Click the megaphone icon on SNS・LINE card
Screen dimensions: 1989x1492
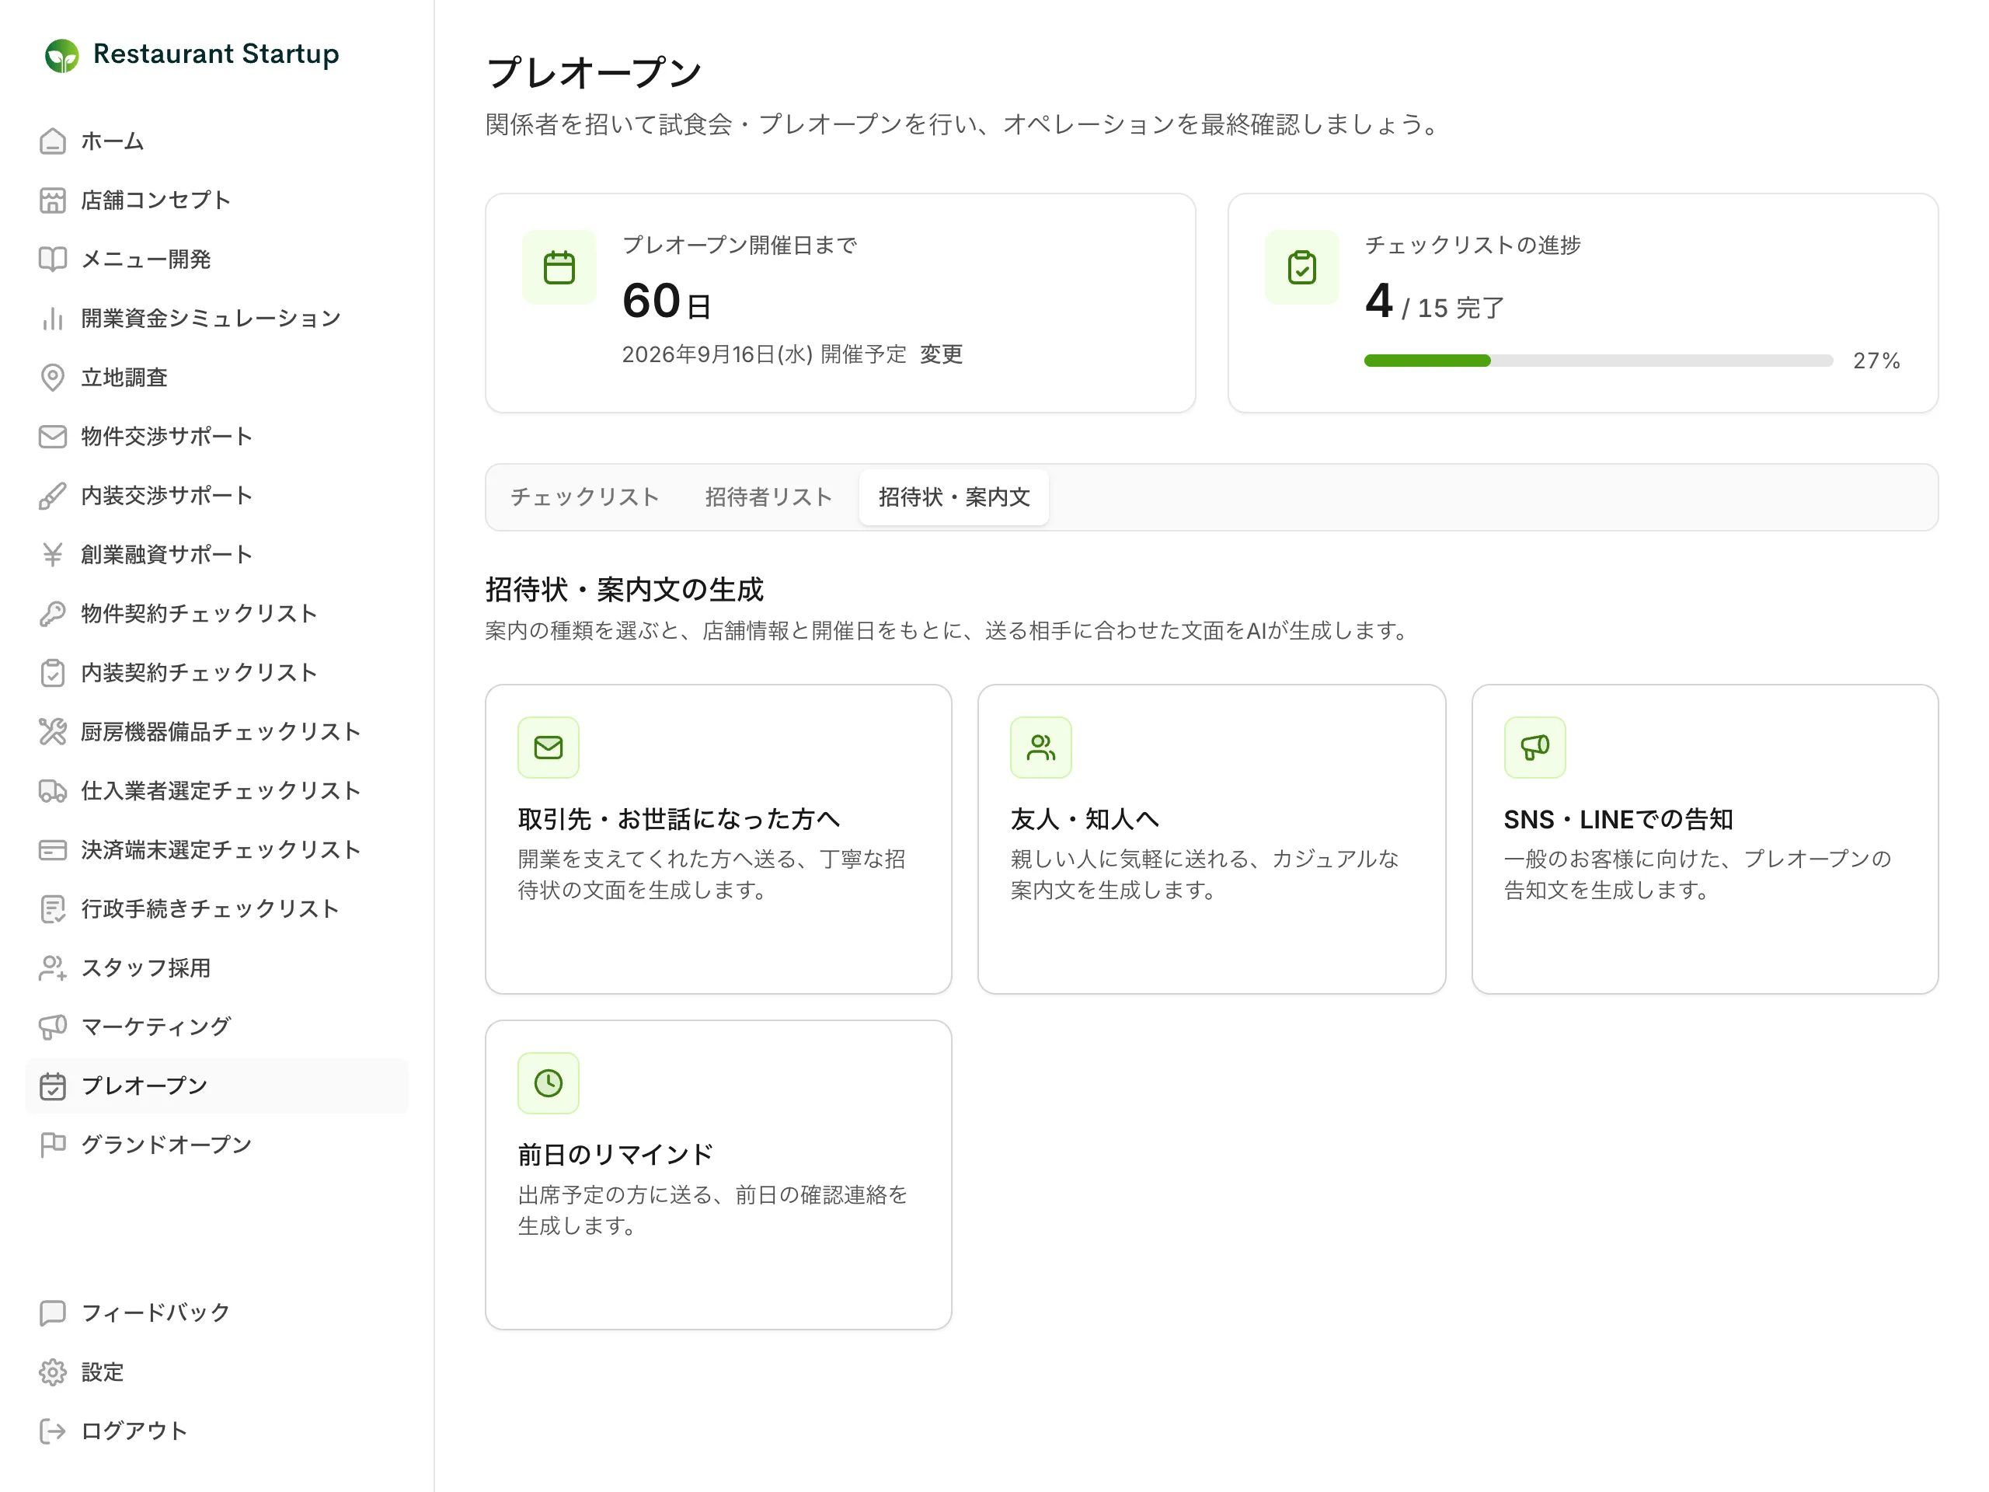pos(1535,748)
